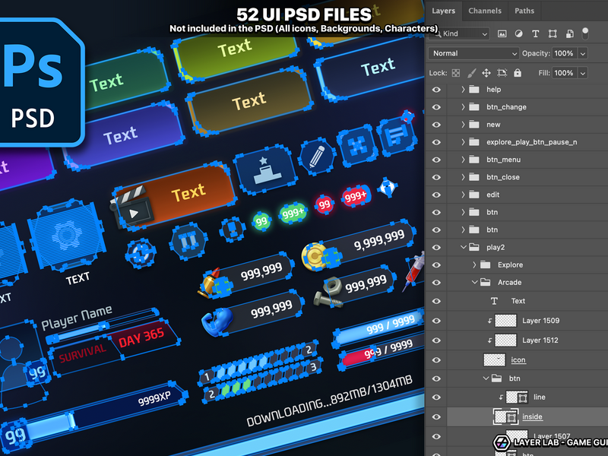Image resolution: width=608 pixels, height=456 pixels.
Task: Expand the Explore group chevron
Action: 474,264
